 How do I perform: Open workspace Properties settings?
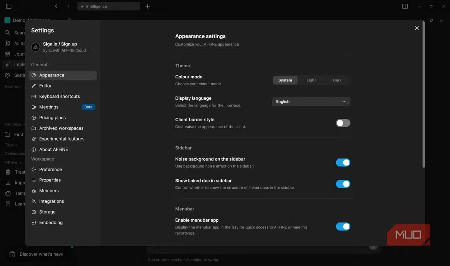coord(63,180)
